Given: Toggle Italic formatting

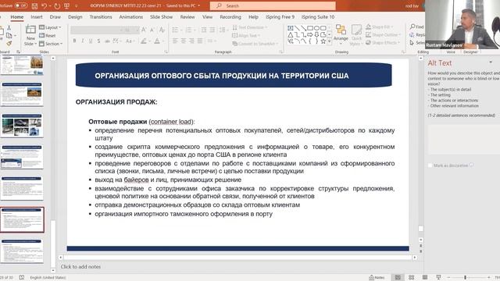Looking at the screenshot, I should pyautogui.click(x=83, y=41).
